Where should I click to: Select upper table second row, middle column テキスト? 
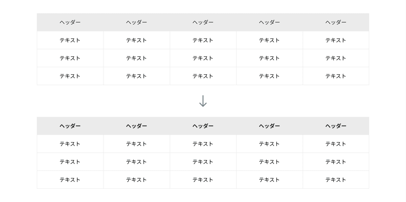coord(203,58)
